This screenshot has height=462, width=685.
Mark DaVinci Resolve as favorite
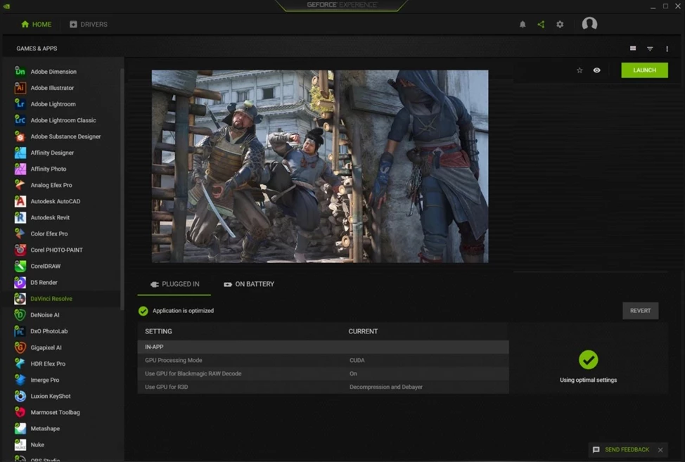580,70
